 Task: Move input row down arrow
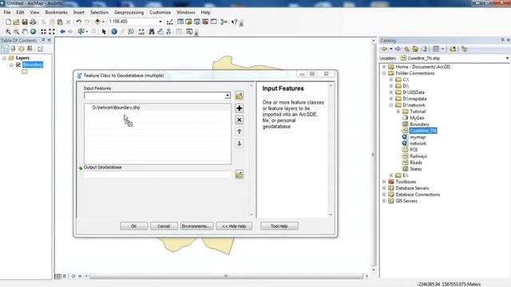(x=240, y=143)
